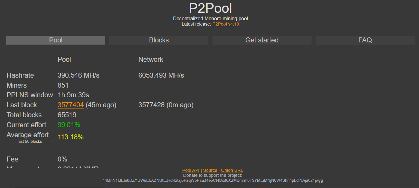Click the miners count 851
This screenshot has width=419, height=188.
(63, 85)
